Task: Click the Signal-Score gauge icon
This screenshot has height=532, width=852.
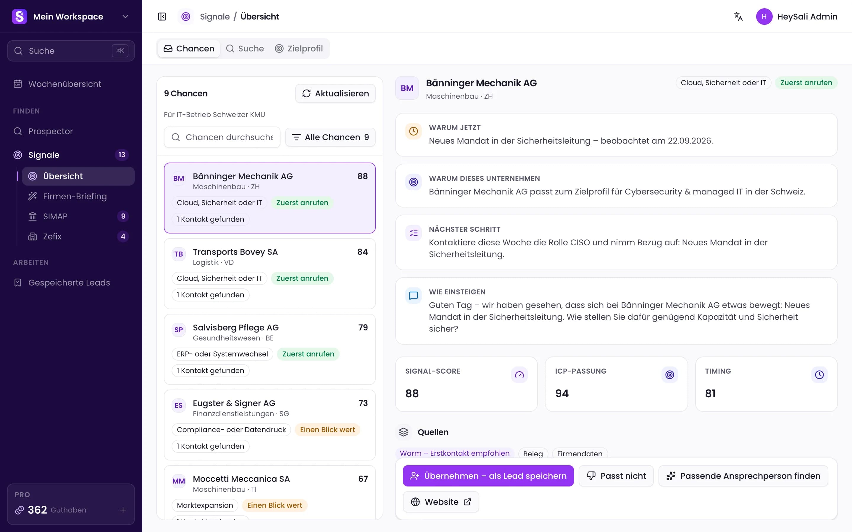Action: pos(519,375)
